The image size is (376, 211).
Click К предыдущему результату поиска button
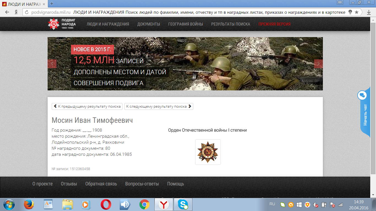[x=87, y=107]
